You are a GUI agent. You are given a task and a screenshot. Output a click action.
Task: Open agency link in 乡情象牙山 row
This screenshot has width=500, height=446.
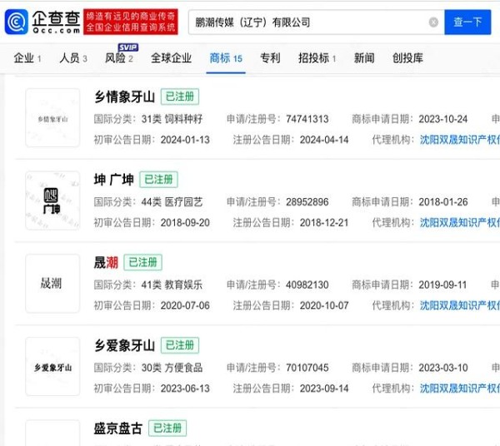pos(459,140)
